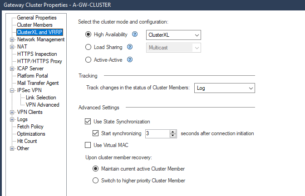Enable the Use Virtual MAC checkbox

[x=88, y=145]
